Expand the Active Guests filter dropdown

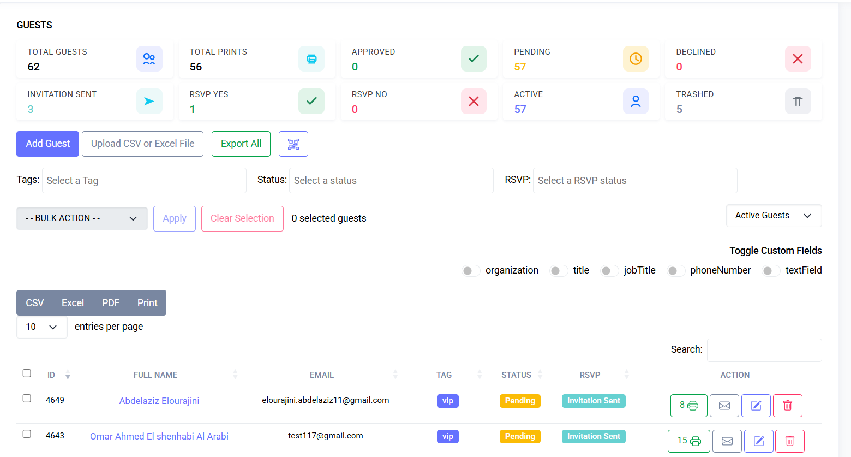pos(773,216)
